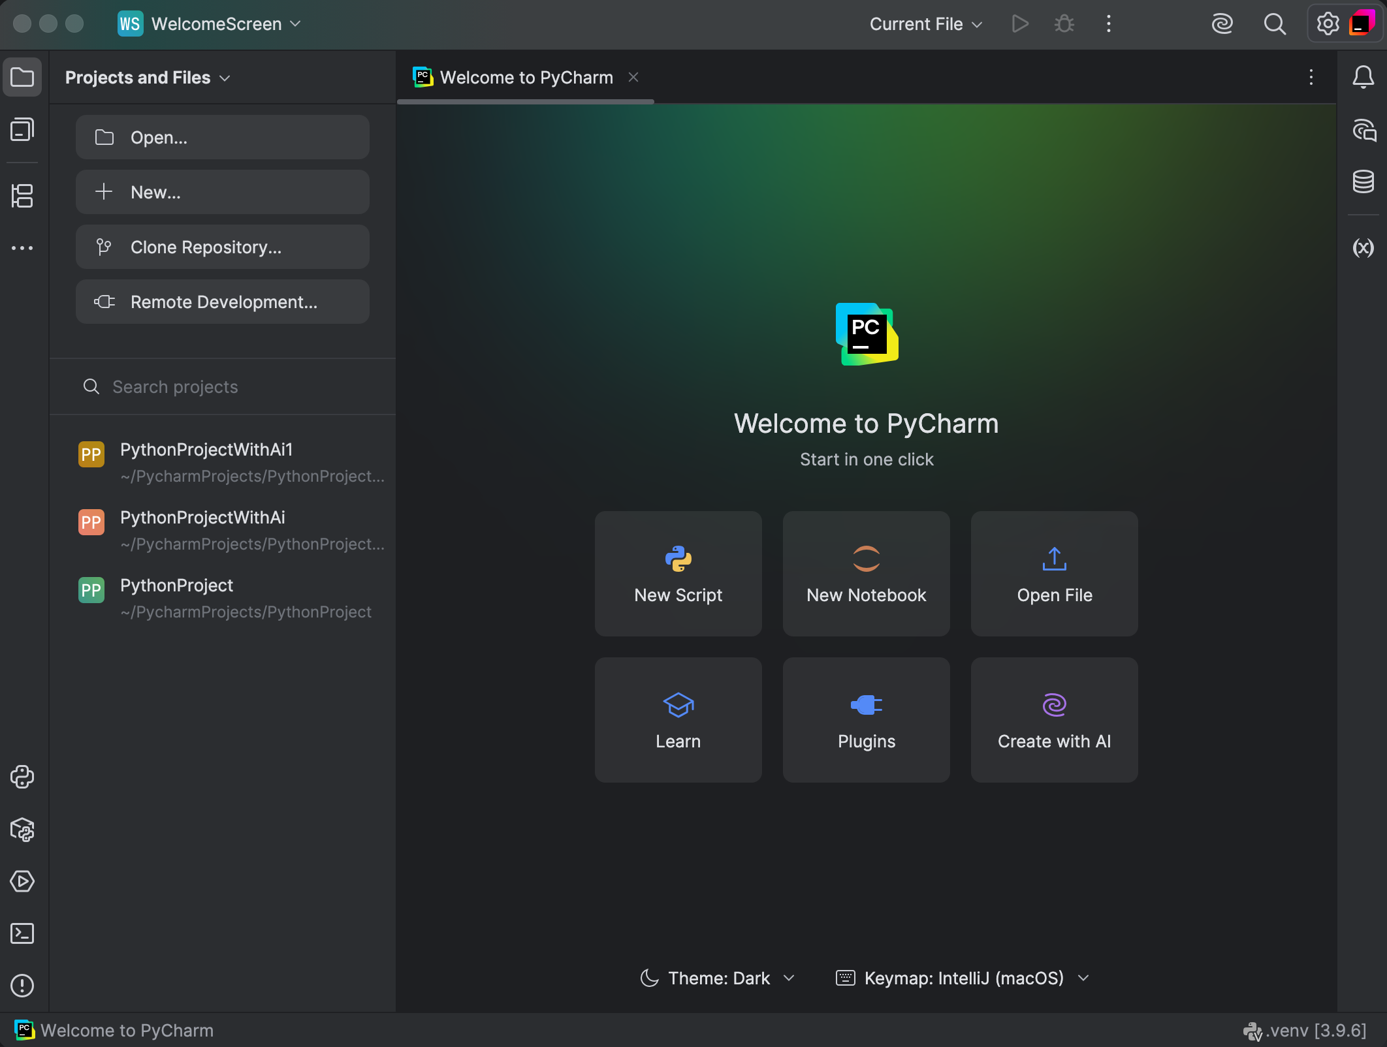Open the Jupyter Variables (x) tool window
This screenshot has width=1387, height=1047.
click(x=1363, y=247)
